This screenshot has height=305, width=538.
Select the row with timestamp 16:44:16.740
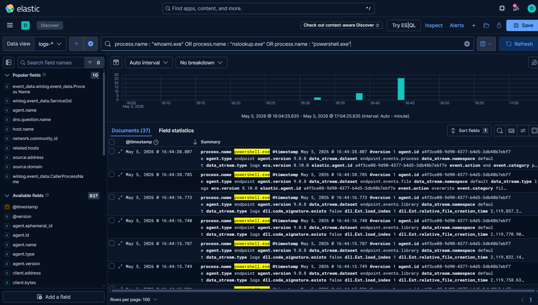click(112, 220)
